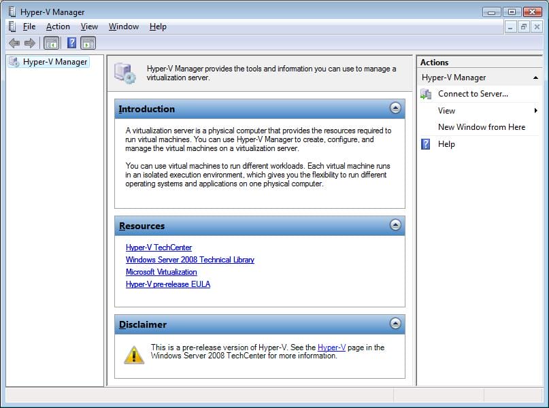
Task: Collapse the Resources section
Action: pyautogui.click(x=395, y=224)
